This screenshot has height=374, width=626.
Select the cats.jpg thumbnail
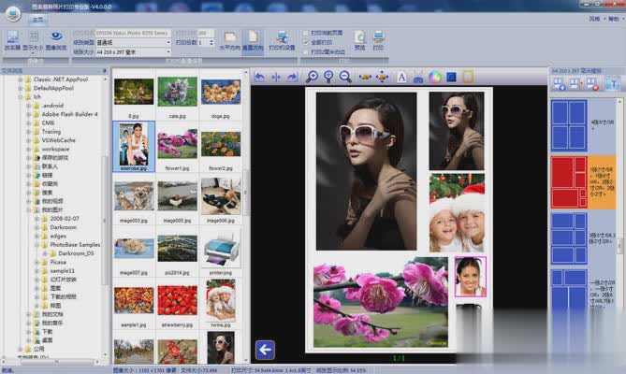pyautogui.click(x=177, y=93)
